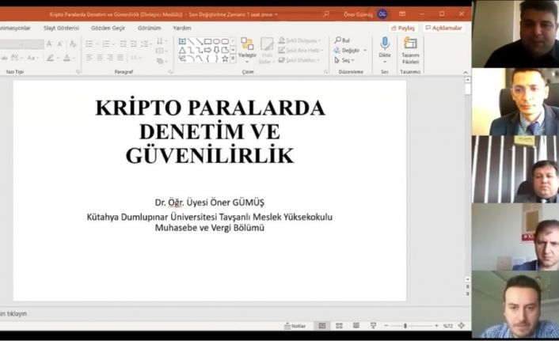Viewport: 559px width, 341px height.
Task: Expand the shapes gallery more arrow
Action: click(x=234, y=59)
